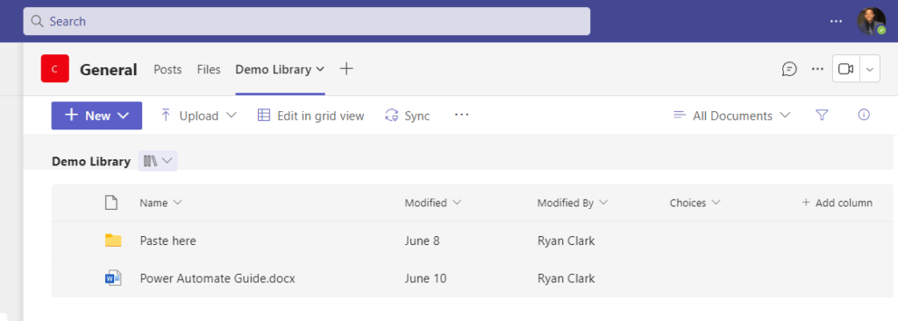Click the New button
Image resolution: width=898 pixels, height=321 pixels.
coord(96,115)
